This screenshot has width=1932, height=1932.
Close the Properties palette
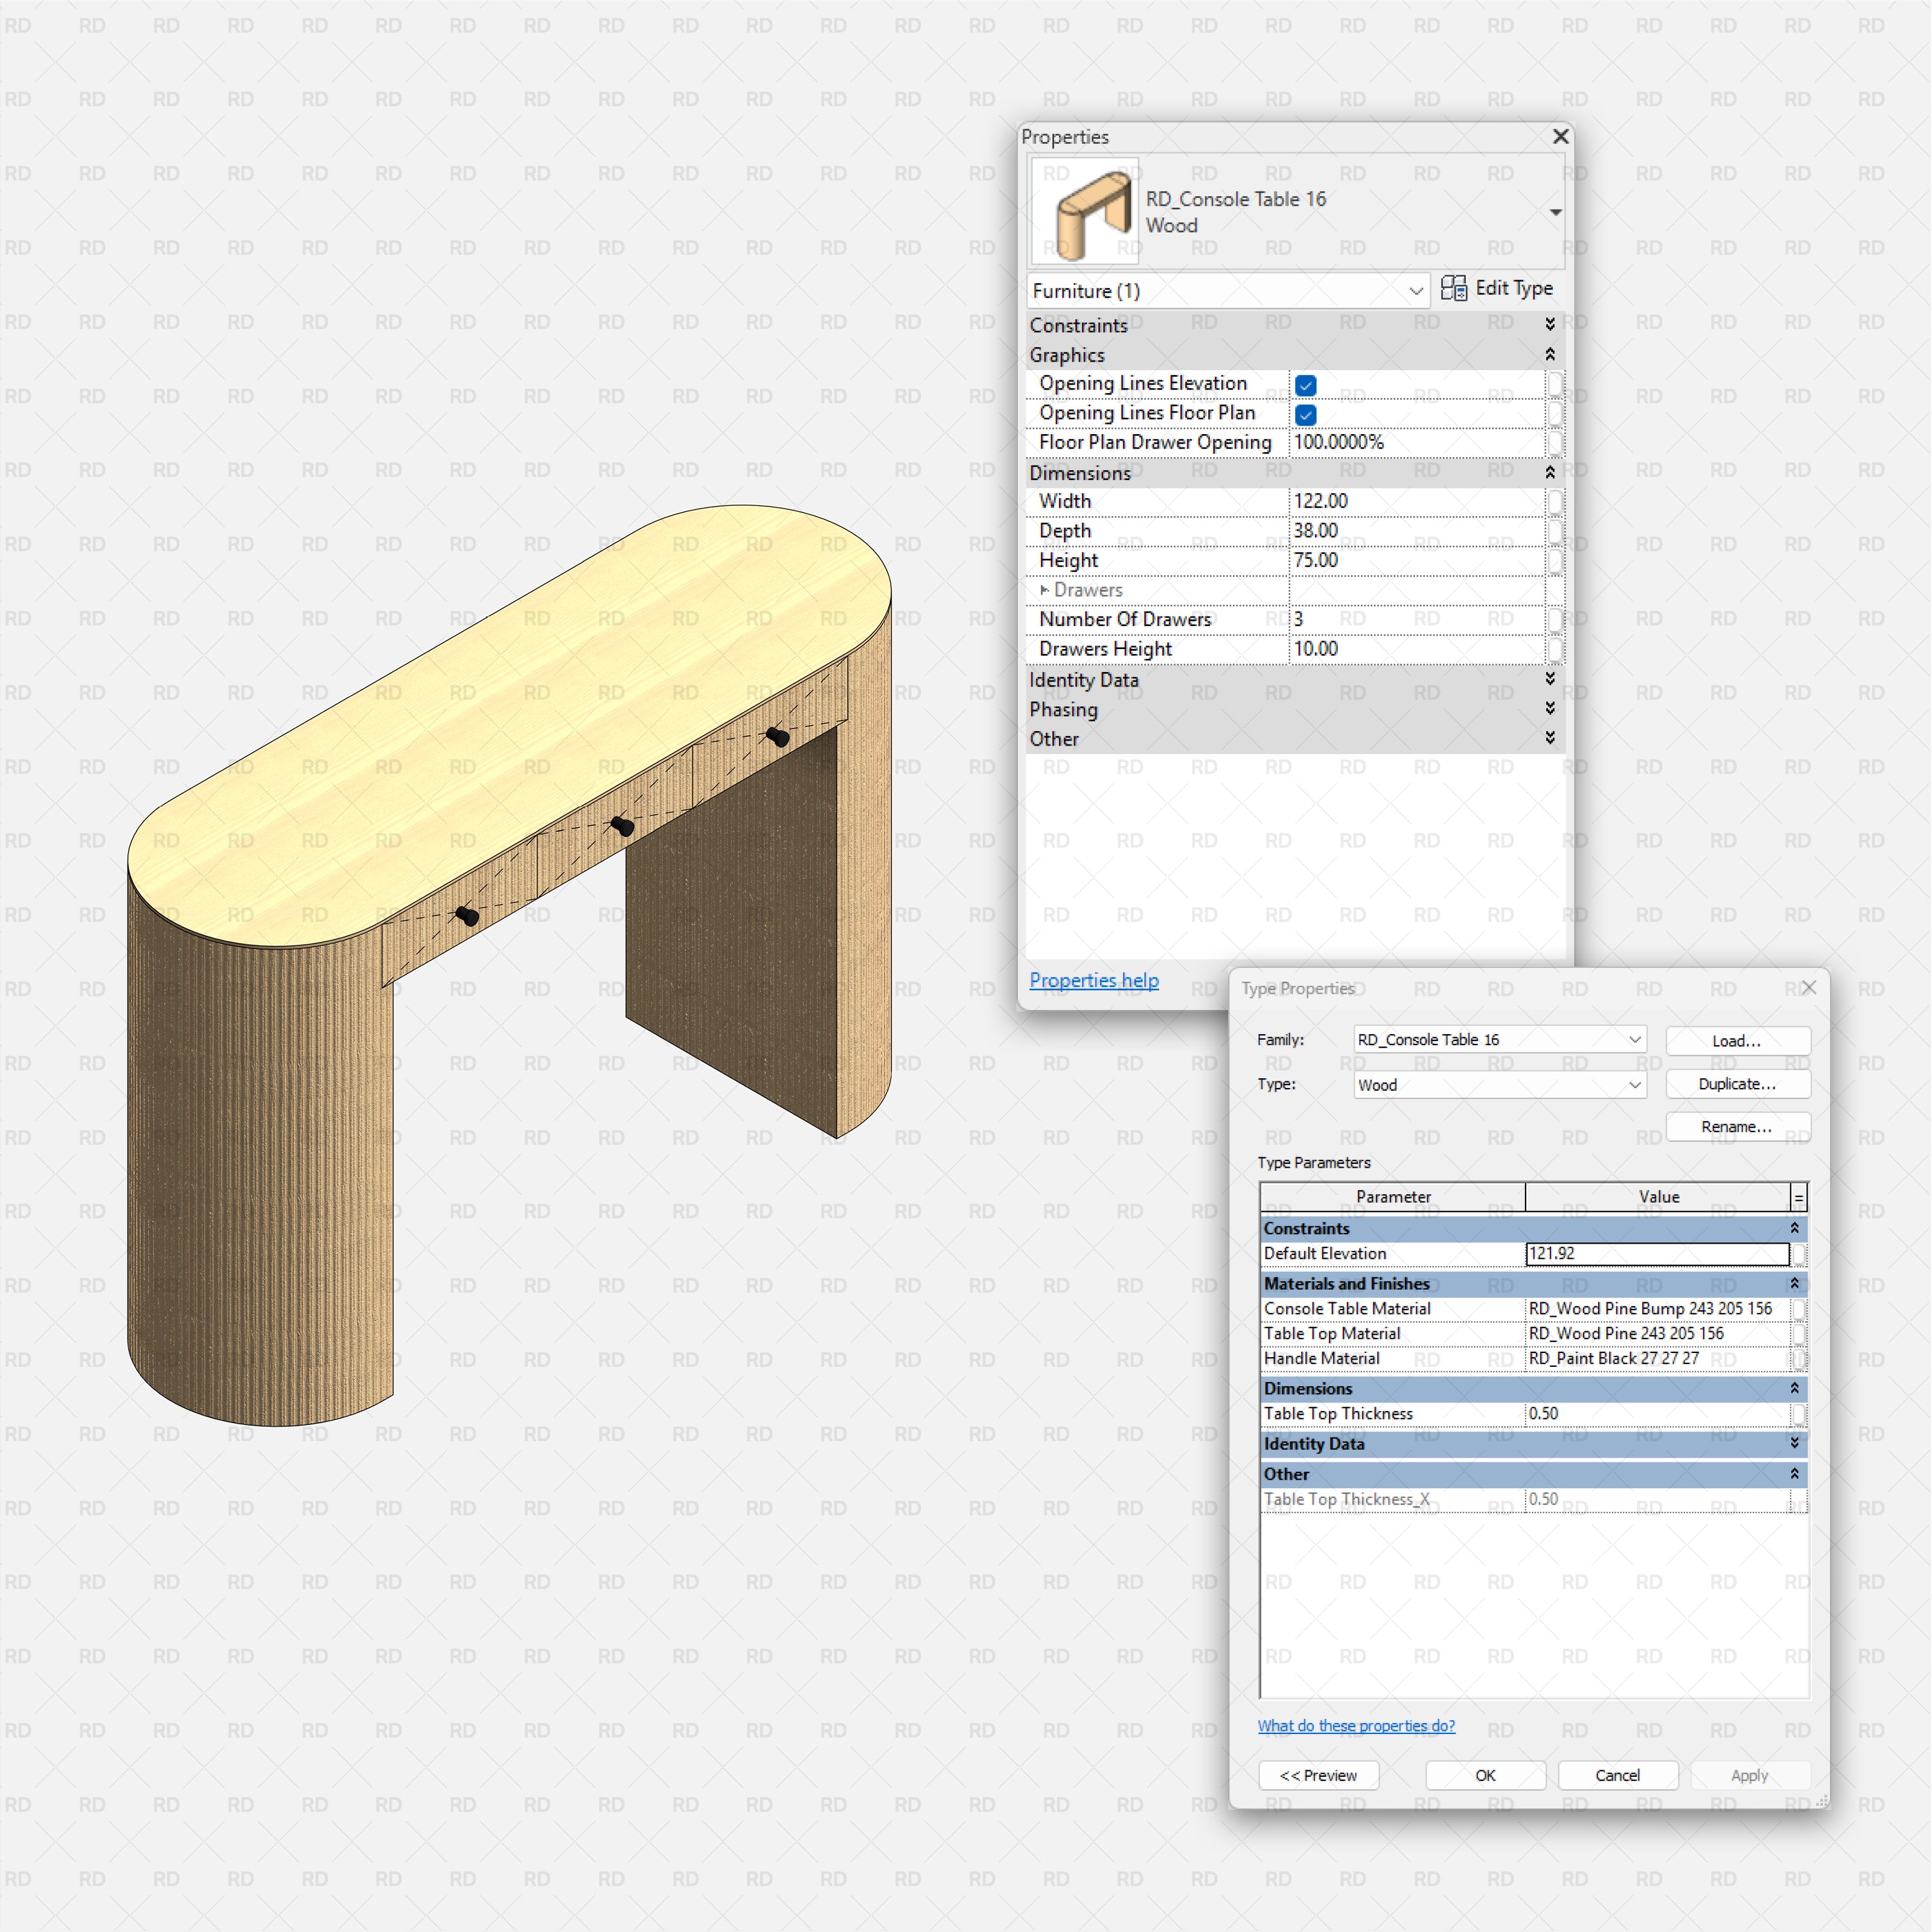coord(1560,136)
